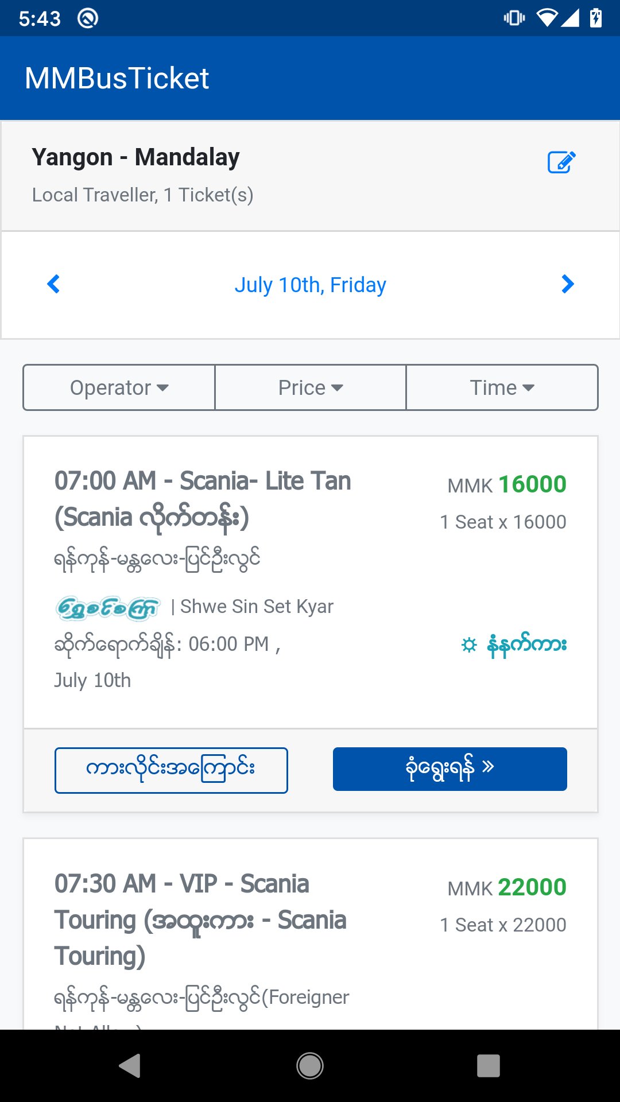The height and width of the screenshot is (1102, 620).
Task: Tap the blue select seat button
Action: coord(449,769)
